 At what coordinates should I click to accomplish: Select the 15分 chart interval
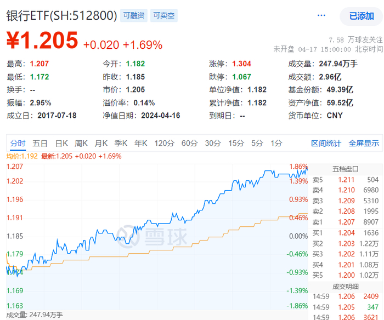(x=236, y=143)
